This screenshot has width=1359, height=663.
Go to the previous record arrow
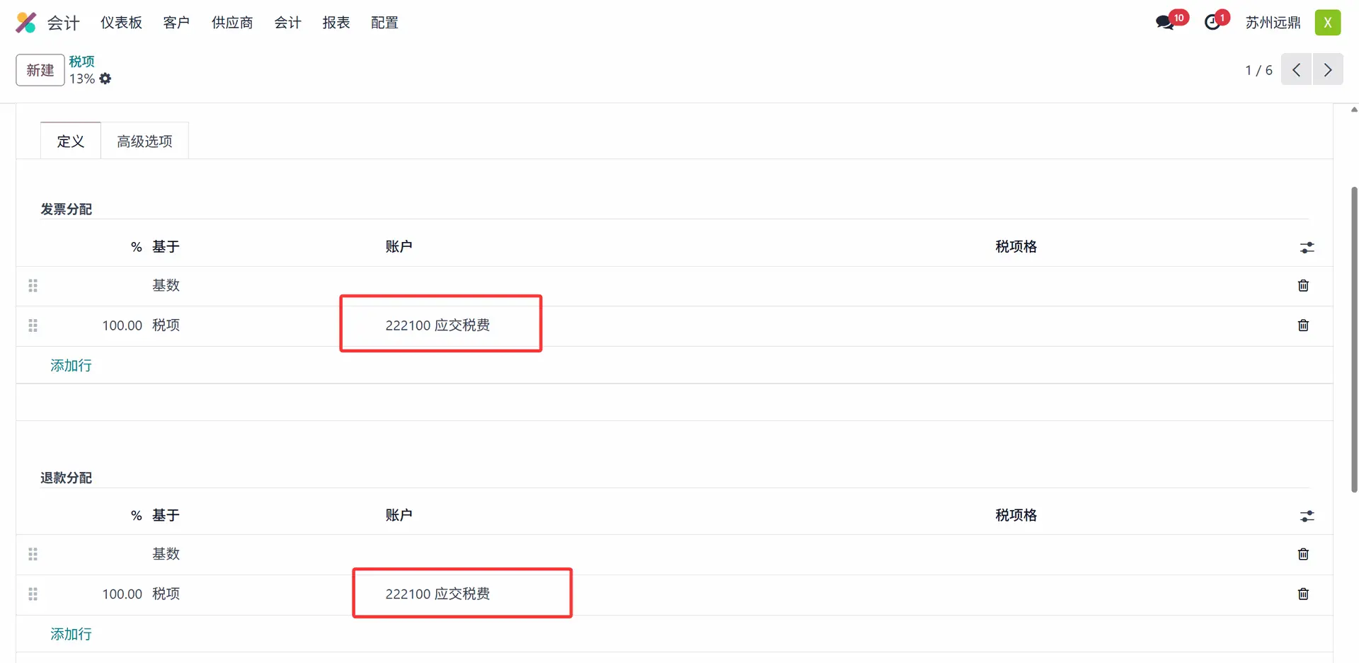1296,70
